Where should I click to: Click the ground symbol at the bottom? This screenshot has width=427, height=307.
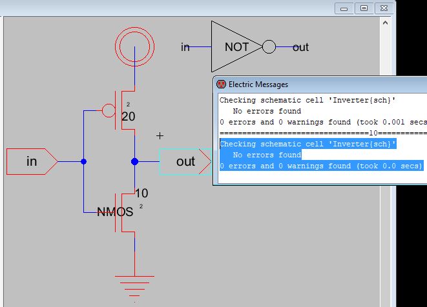(134, 284)
